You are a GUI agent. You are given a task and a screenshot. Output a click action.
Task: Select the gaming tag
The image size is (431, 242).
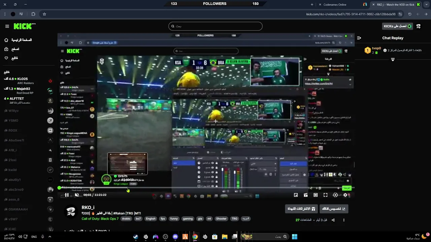point(188,219)
